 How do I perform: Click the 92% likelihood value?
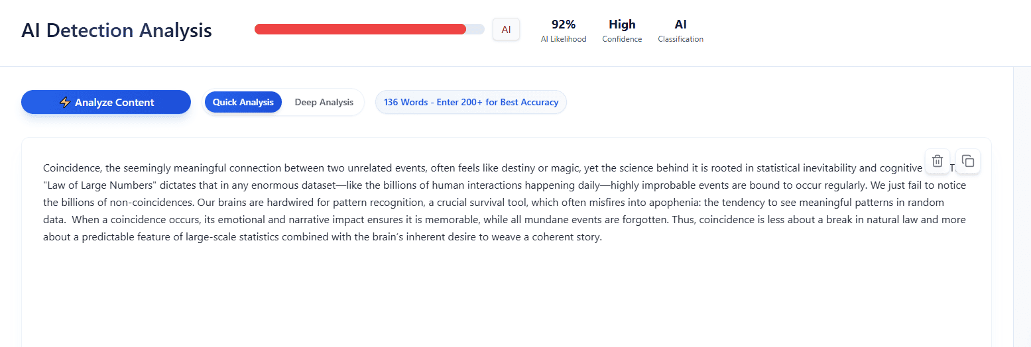(x=564, y=25)
